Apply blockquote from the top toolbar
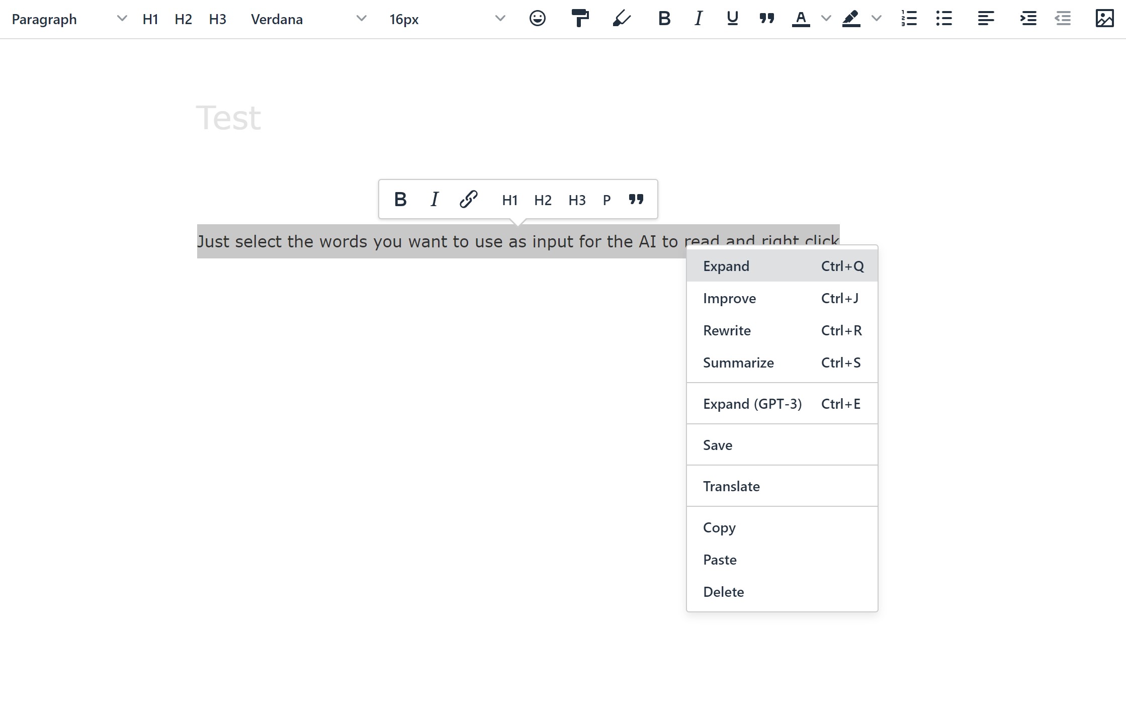Viewport: 1126px width, 726px height. [766, 19]
